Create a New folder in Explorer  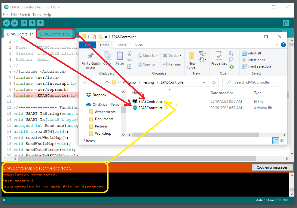coord(192,60)
